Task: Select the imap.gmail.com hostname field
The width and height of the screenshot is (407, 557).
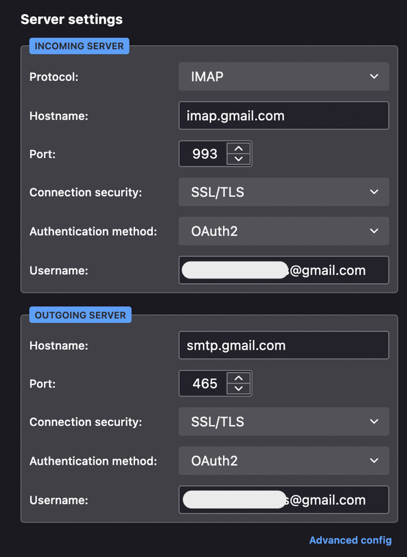Action: point(284,116)
